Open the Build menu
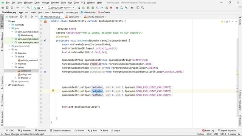The width and height of the screenshot is (242, 136). pyautogui.click(x=64, y=3)
